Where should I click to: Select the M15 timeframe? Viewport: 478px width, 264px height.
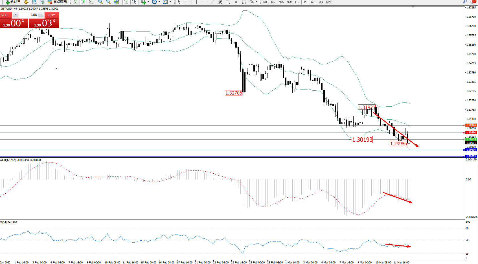[281, 2]
